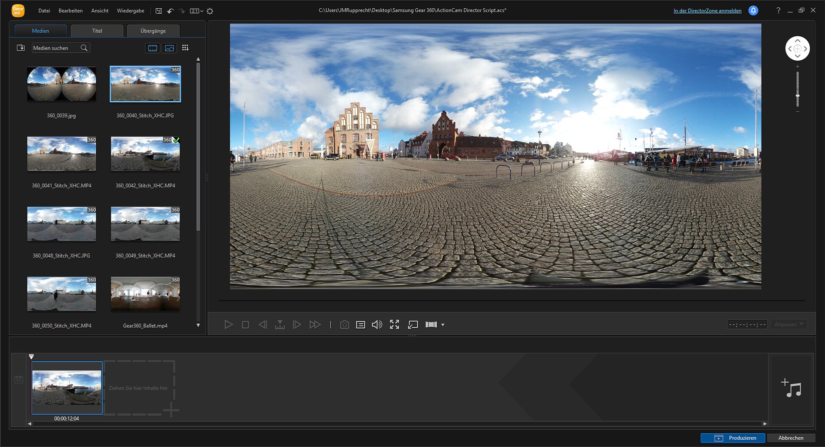Expand the 360 view mode dropdown arrow
The image size is (825, 447).
(x=443, y=325)
